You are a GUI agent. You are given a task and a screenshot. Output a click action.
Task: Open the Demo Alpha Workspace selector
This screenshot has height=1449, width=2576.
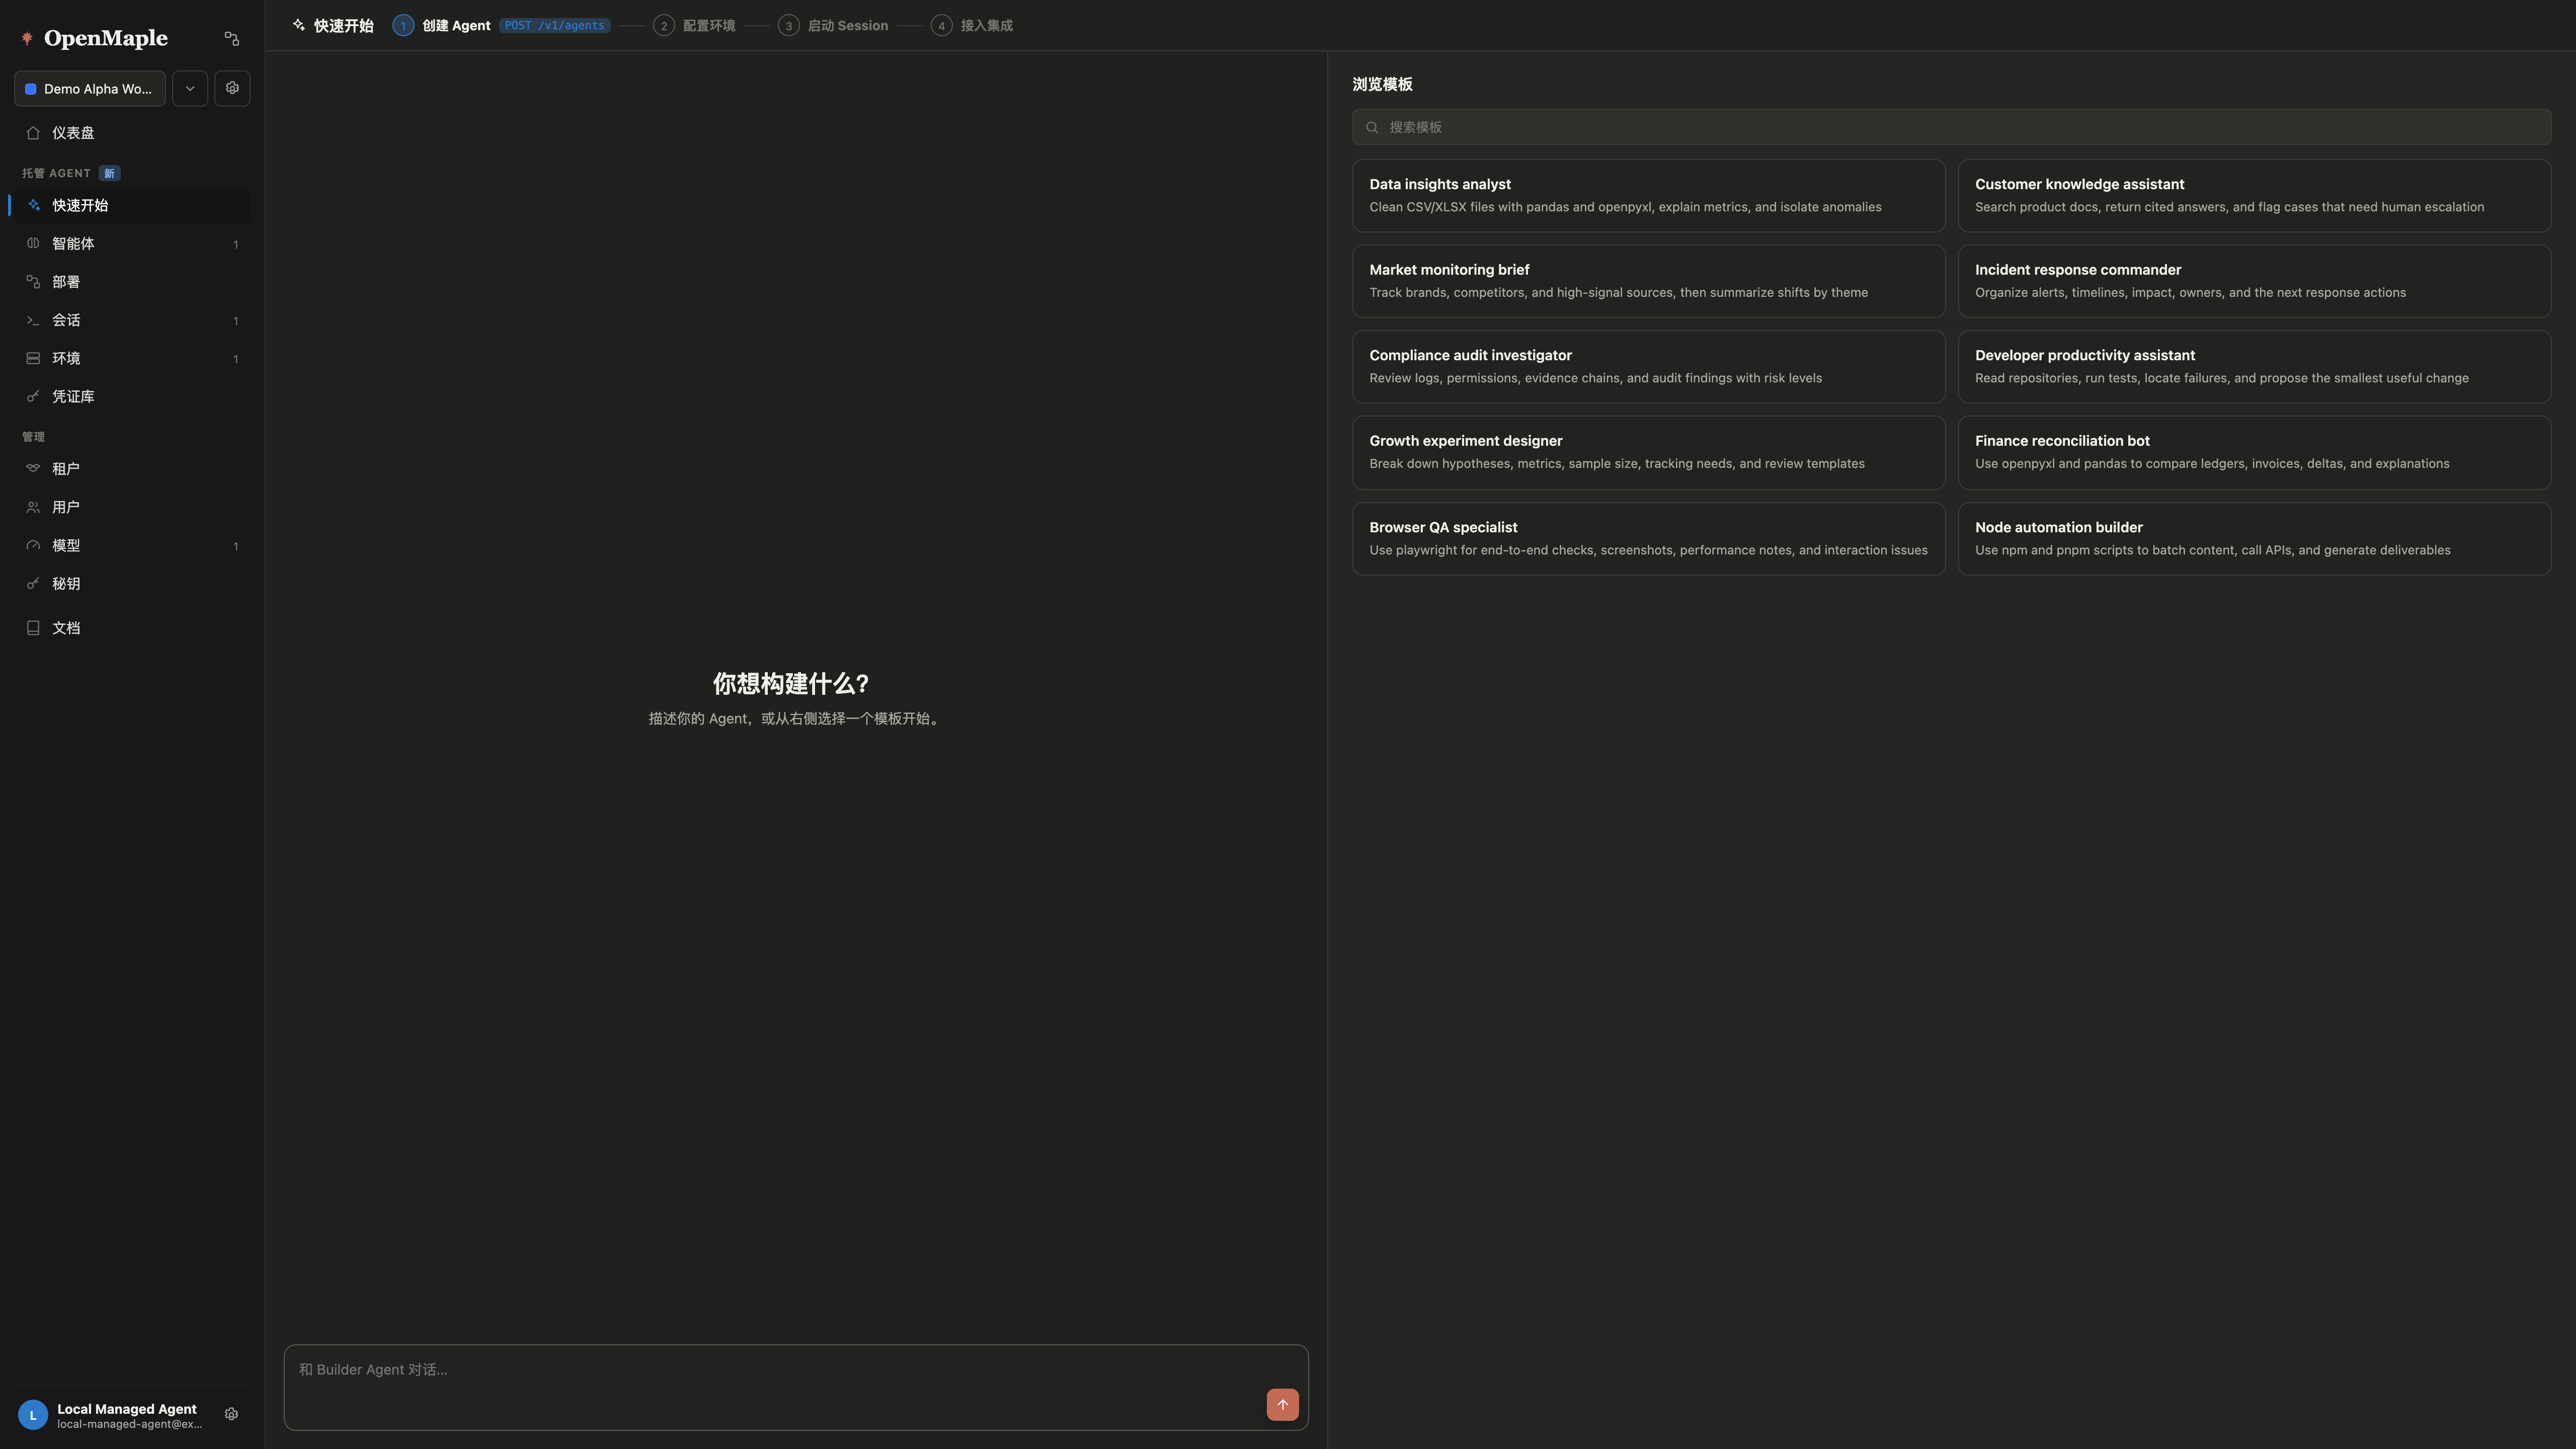[90, 88]
